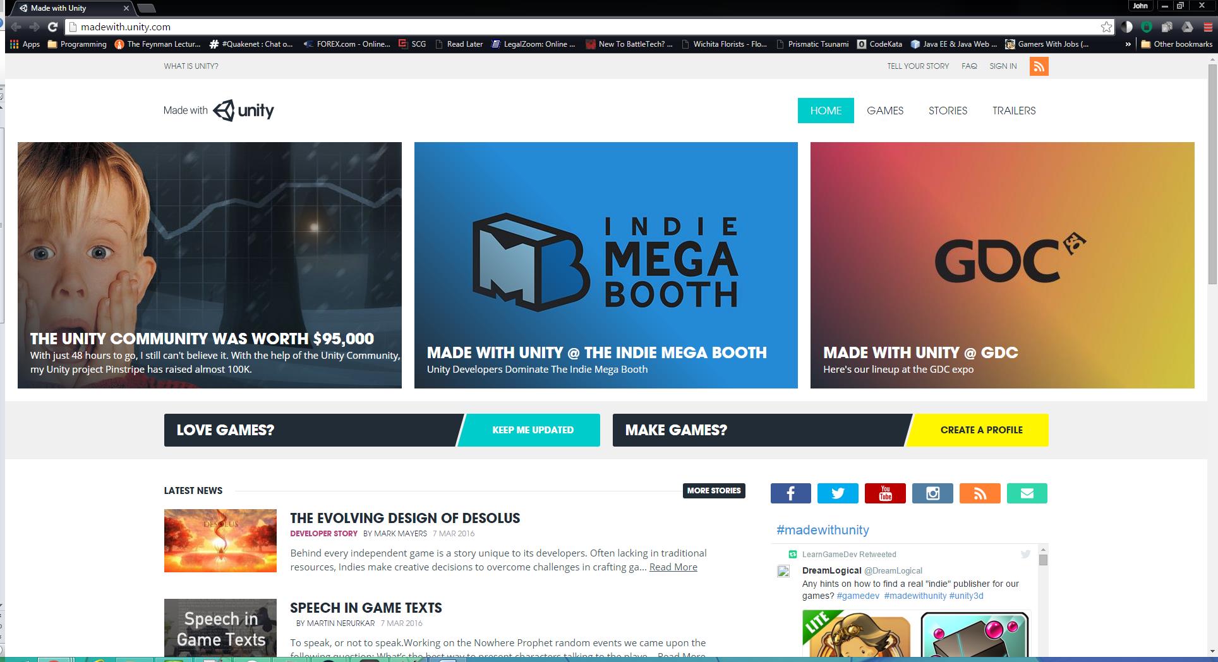Click the green email envelope button
The width and height of the screenshot is (1218, 662).
(1027, 493)
